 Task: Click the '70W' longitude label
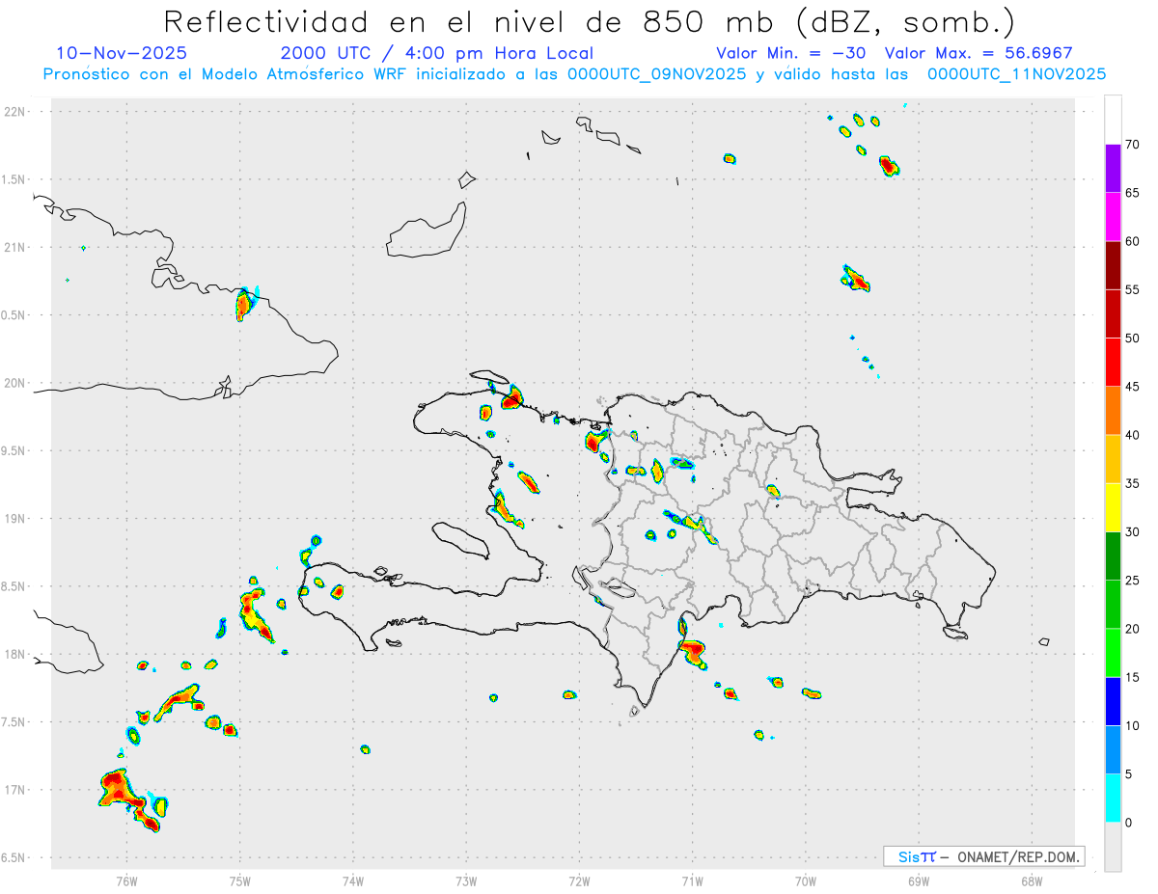[x=806, y=880]
